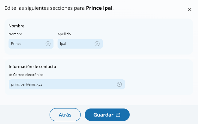The width and height of the screenshot is (198, 124).
Task: Go back with the Atrás button
Action: point(65,115)
